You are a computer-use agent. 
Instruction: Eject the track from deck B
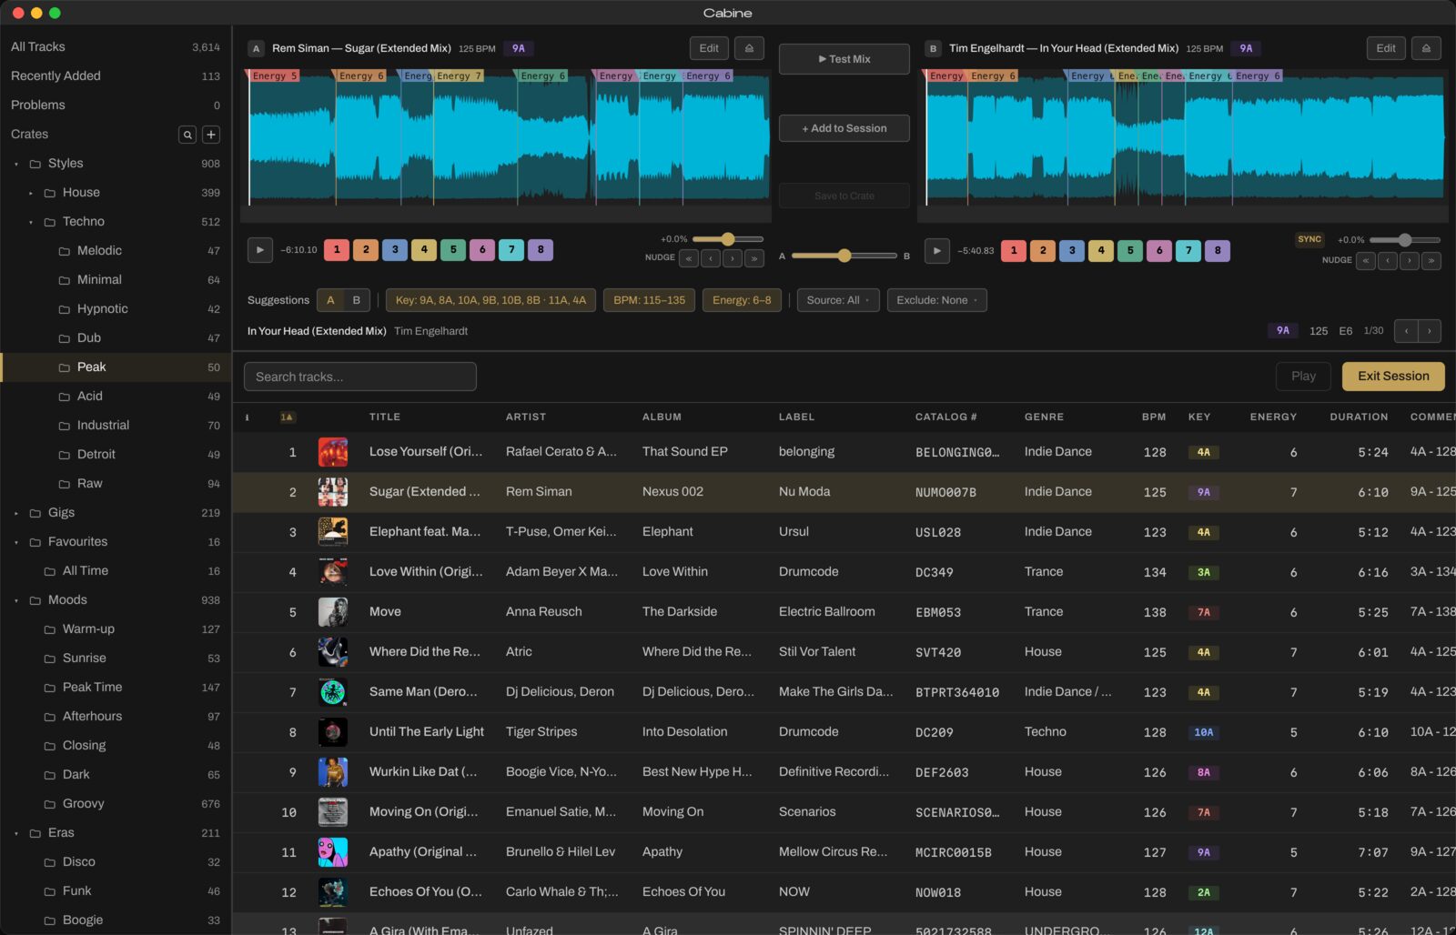pos(1426,48)
